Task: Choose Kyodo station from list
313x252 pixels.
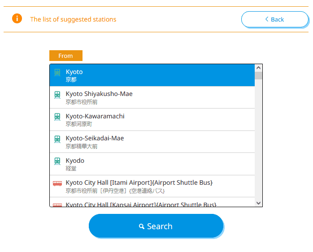Action: (152, 164)
